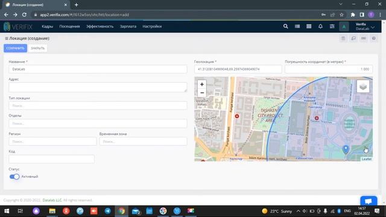Click the comment icon in page toolbar
The width and height of the screenshot is (386, 217).
pyautogui.click(x=353, y=39)
